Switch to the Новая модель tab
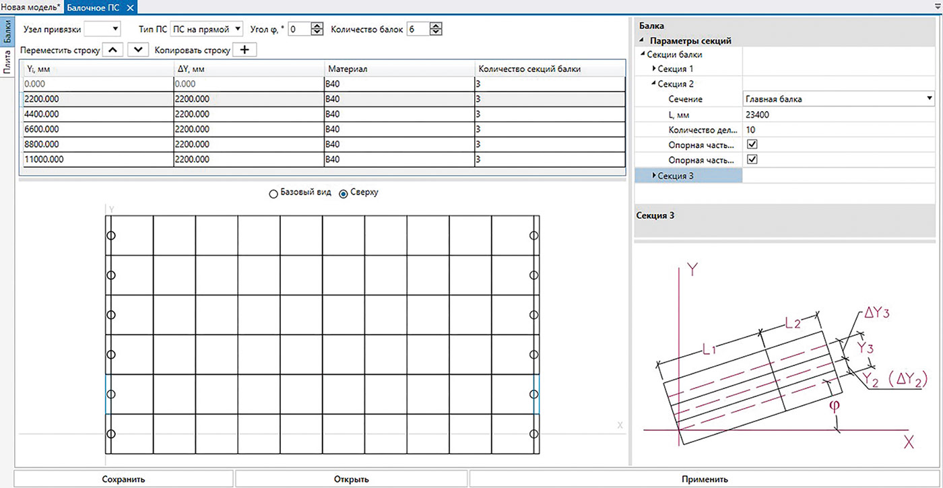Screen dimensions: 943x488 click(x=31, y=7)
